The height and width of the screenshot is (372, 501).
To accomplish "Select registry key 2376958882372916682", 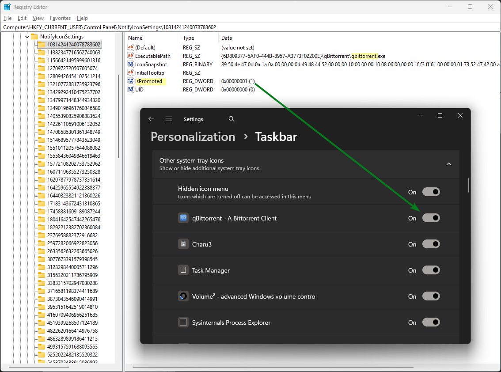I will point(72,235).
